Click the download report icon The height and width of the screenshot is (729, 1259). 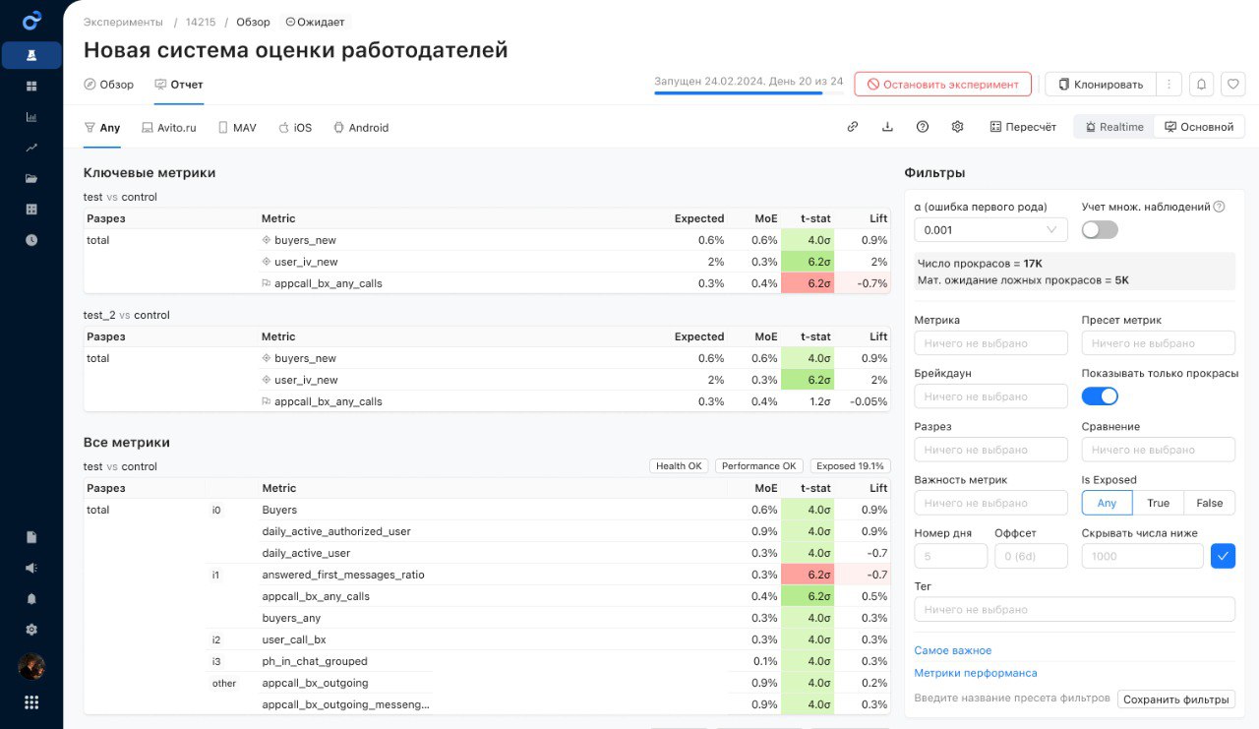tap(887, 127)
